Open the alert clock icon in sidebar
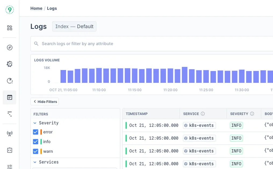The width and height of the screenshot is (273, 169). (10, 81)
